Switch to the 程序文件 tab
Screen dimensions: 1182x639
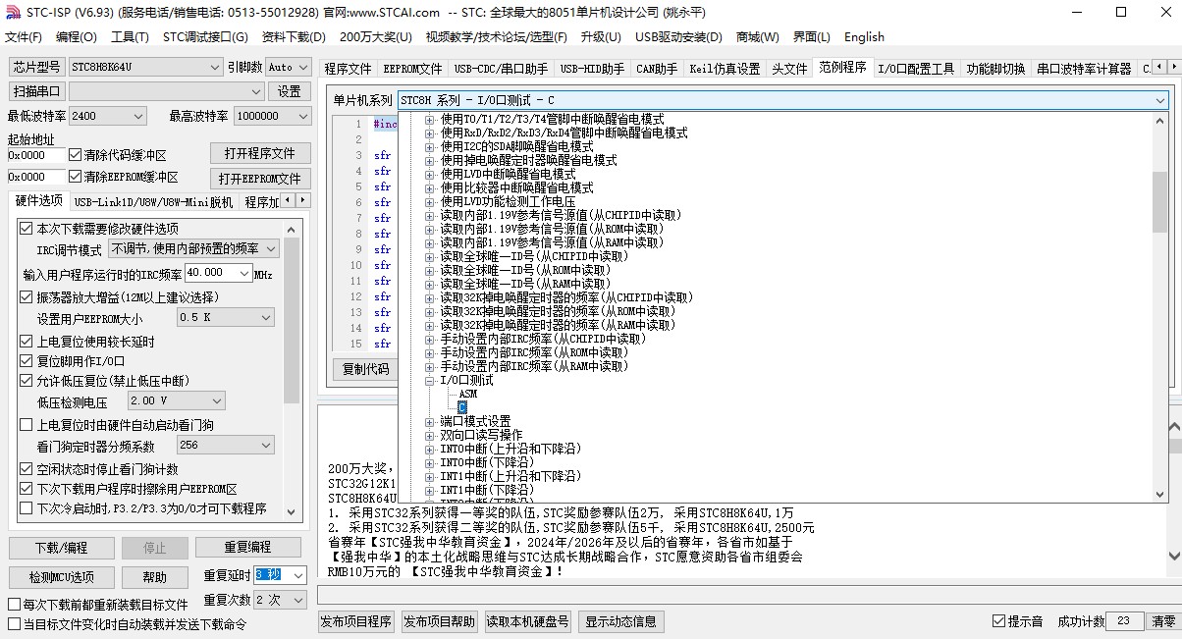pos(349,69)
